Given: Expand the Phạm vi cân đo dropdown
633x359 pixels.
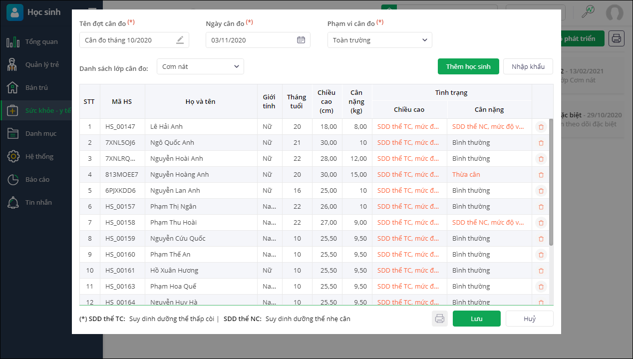Looking at the screenshot, I should (380, 40).
